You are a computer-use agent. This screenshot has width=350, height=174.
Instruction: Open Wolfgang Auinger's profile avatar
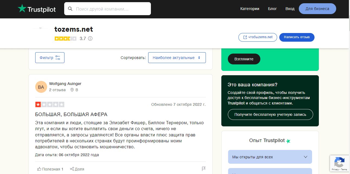point(41,87)
